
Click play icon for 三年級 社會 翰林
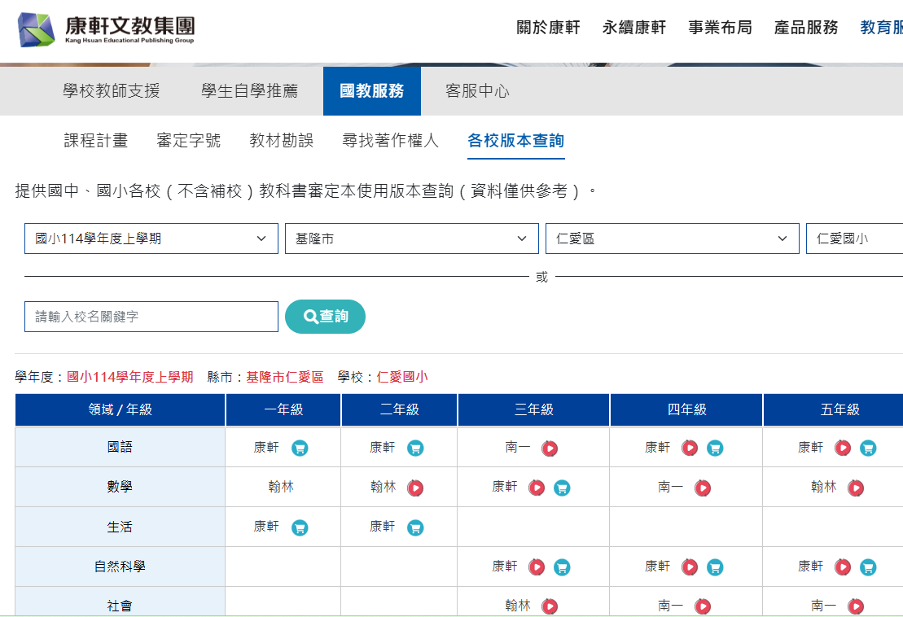[x=550, y=606]
